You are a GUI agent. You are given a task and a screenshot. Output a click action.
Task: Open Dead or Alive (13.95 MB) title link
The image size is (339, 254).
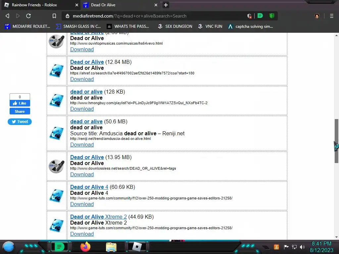[87, 157]
